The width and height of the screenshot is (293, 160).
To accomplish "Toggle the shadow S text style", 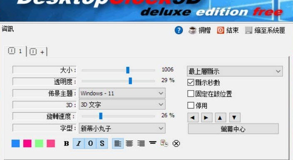I will click(x=102, y=143).
